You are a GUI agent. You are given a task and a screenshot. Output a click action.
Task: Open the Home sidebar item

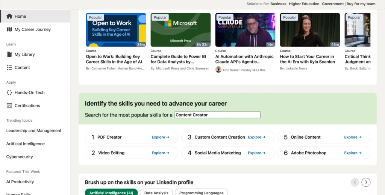point(35,16)
